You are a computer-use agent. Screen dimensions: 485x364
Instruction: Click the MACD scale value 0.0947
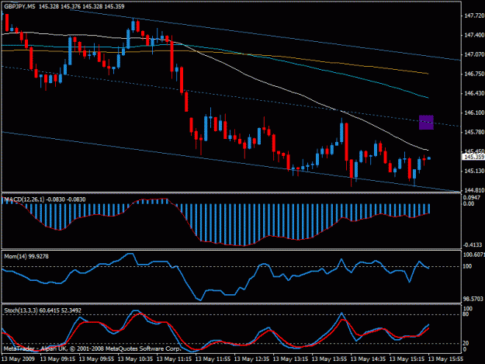472,198
